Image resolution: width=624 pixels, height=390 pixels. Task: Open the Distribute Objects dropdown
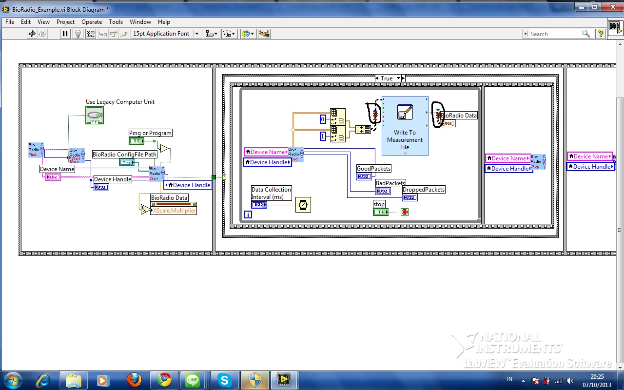coord(230,34)
